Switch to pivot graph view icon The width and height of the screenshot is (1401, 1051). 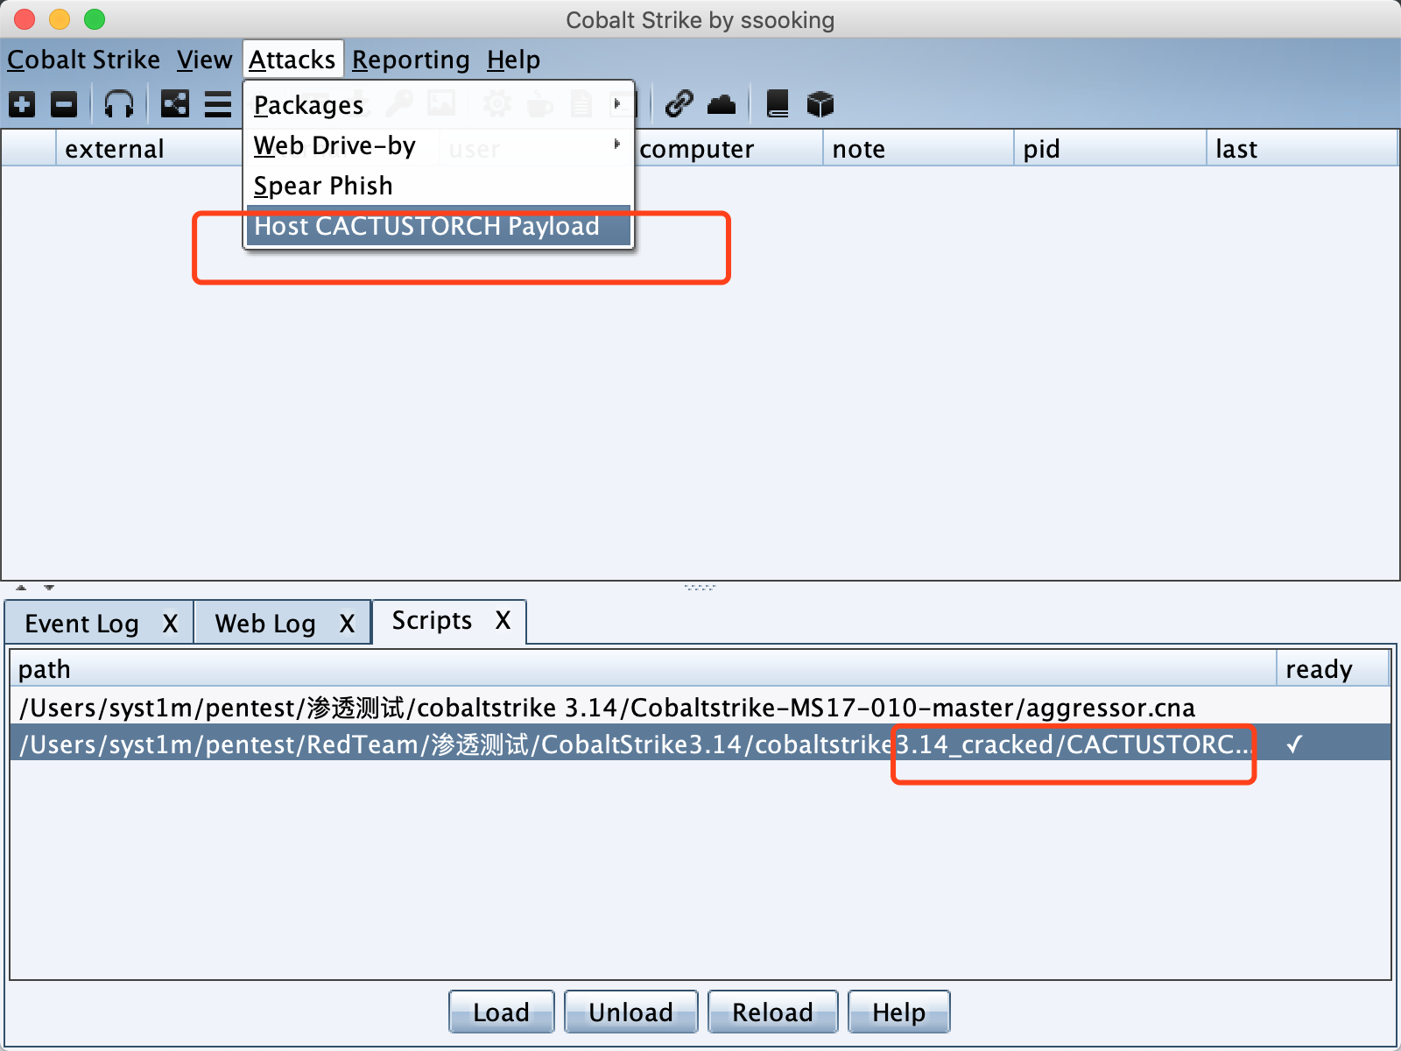[x=175, y=104]
